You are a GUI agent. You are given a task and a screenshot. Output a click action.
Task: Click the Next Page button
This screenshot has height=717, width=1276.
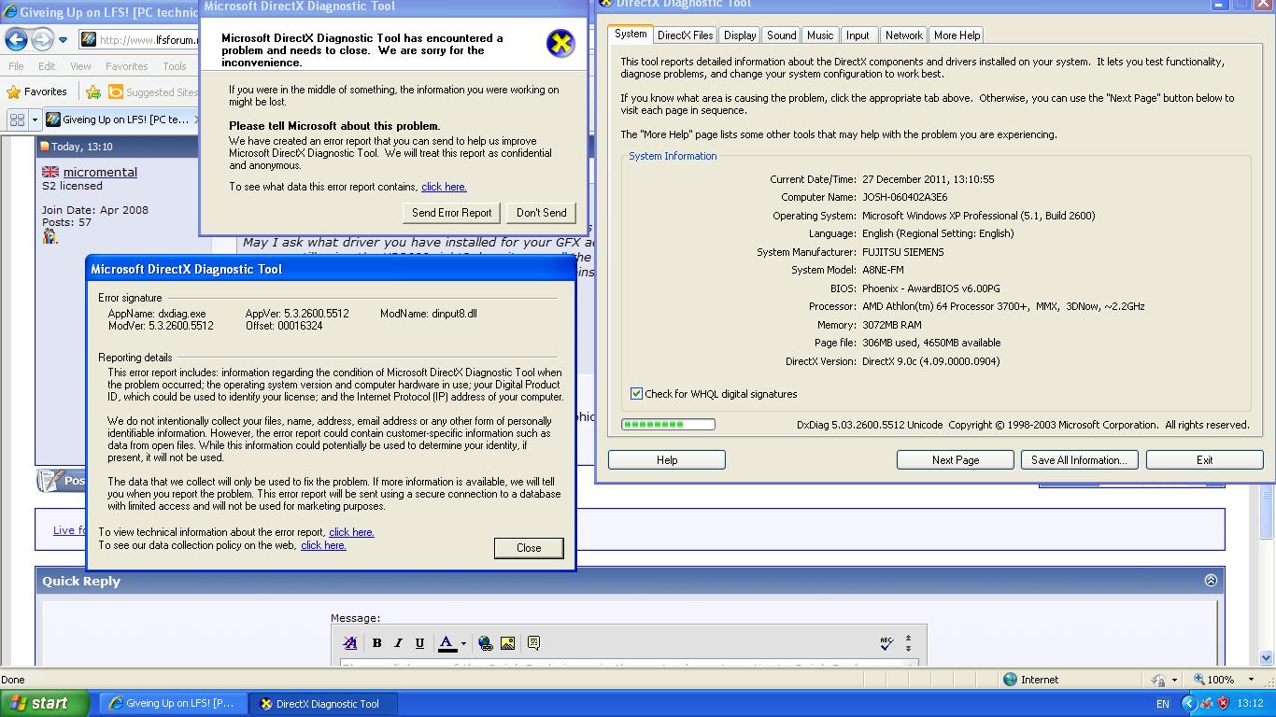click(956, 460)
